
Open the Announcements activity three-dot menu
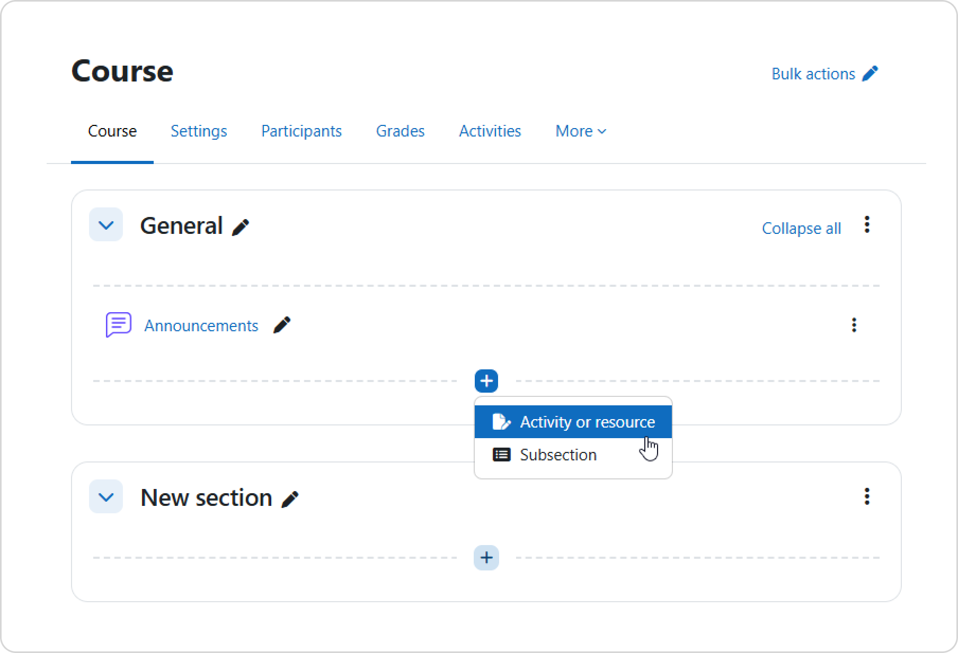(x=854, y=325)
